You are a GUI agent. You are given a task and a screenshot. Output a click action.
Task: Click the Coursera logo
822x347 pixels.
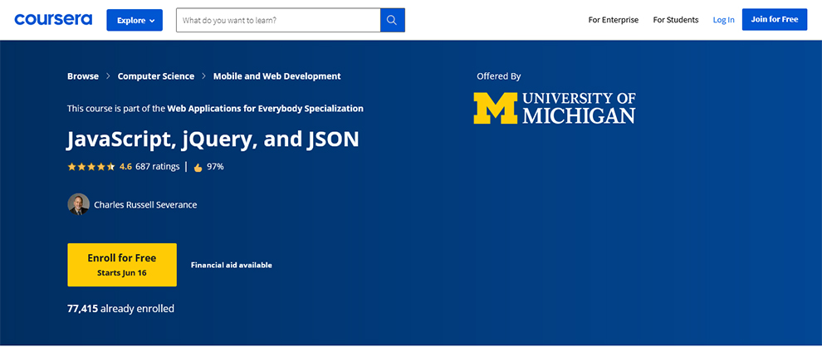(x=53, y=20)
